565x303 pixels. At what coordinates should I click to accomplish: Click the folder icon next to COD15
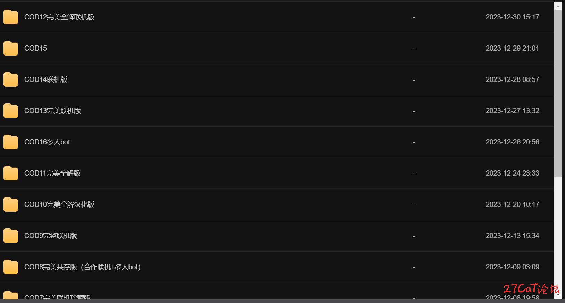click(x=11, y=48)
